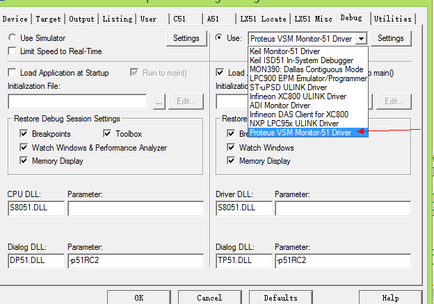Confirm with the OK button
Viewport: 434px width, 304px height.
139,297
